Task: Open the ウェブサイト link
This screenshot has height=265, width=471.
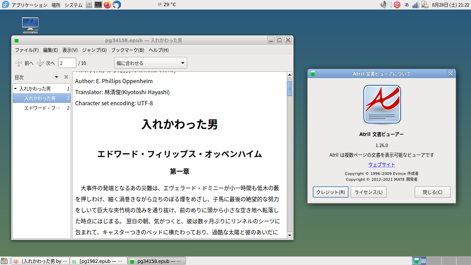Action: [382, 165]
